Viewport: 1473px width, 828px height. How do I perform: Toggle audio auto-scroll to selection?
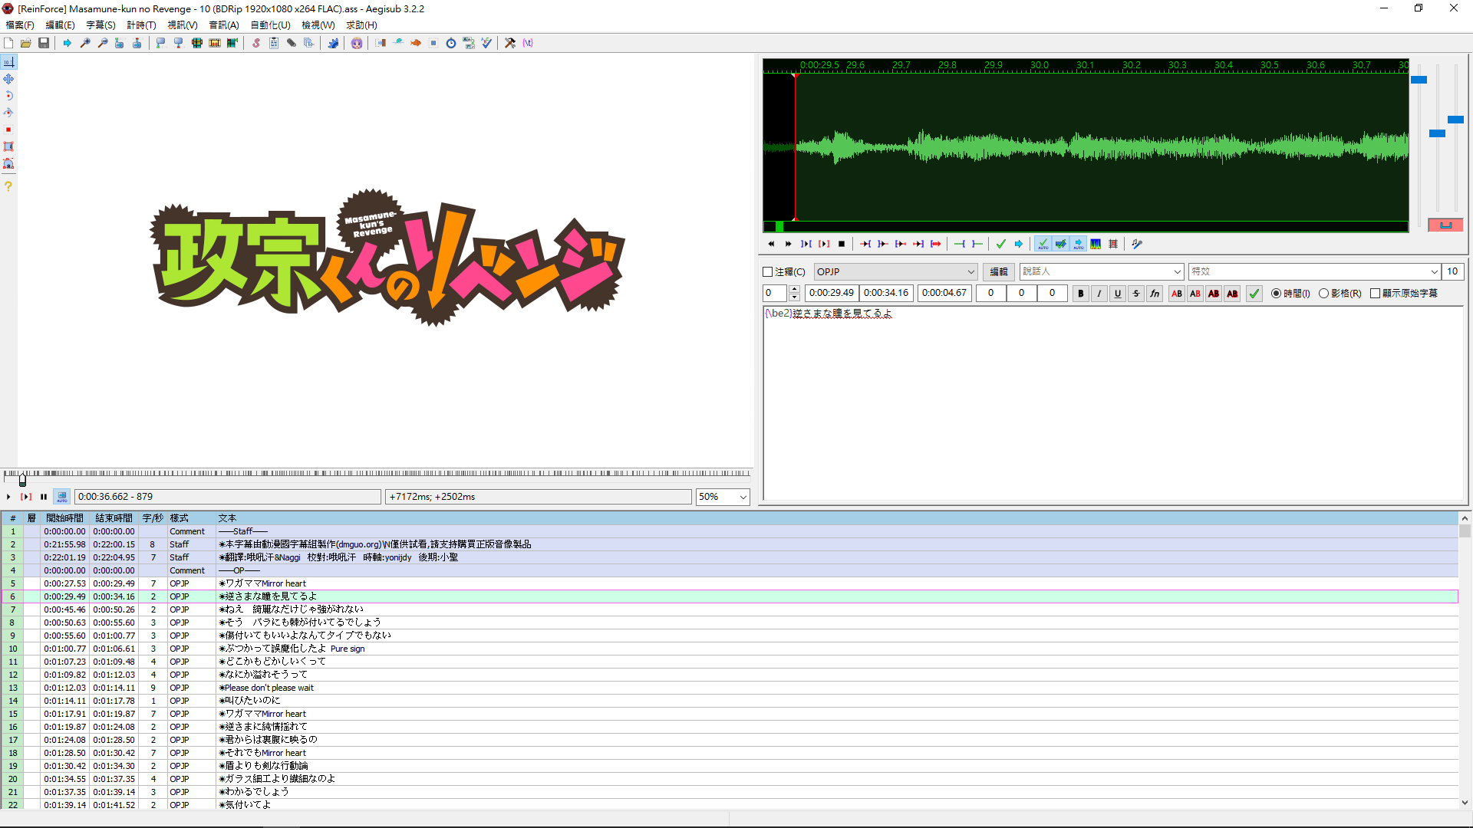1078,244
